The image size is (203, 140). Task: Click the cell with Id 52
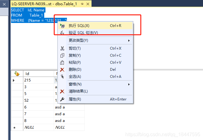tap(38, 100)
